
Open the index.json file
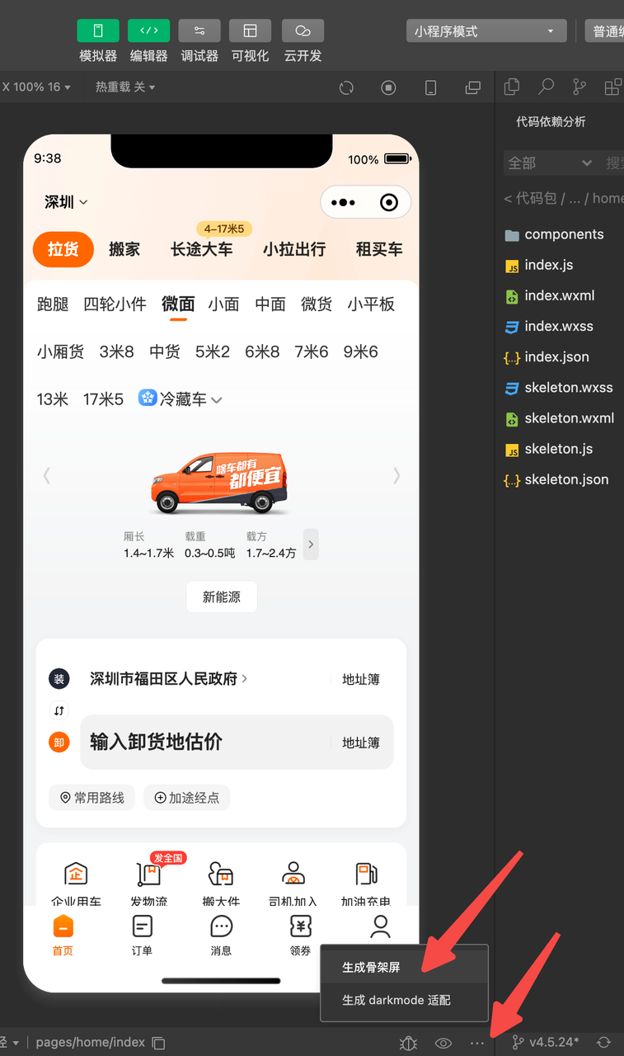(x=547, y=357)
